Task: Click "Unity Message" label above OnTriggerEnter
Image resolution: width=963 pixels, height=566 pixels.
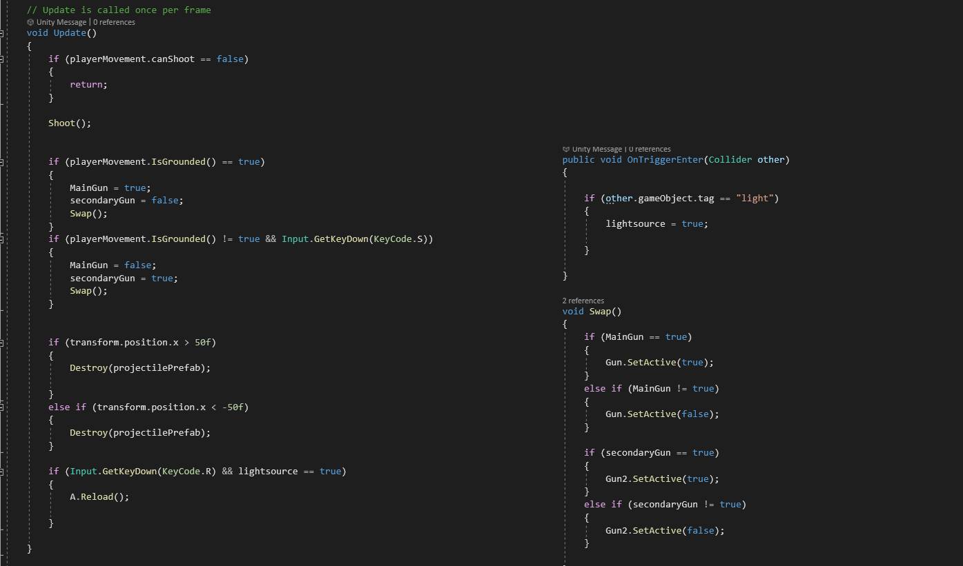Action: point(597,149)
